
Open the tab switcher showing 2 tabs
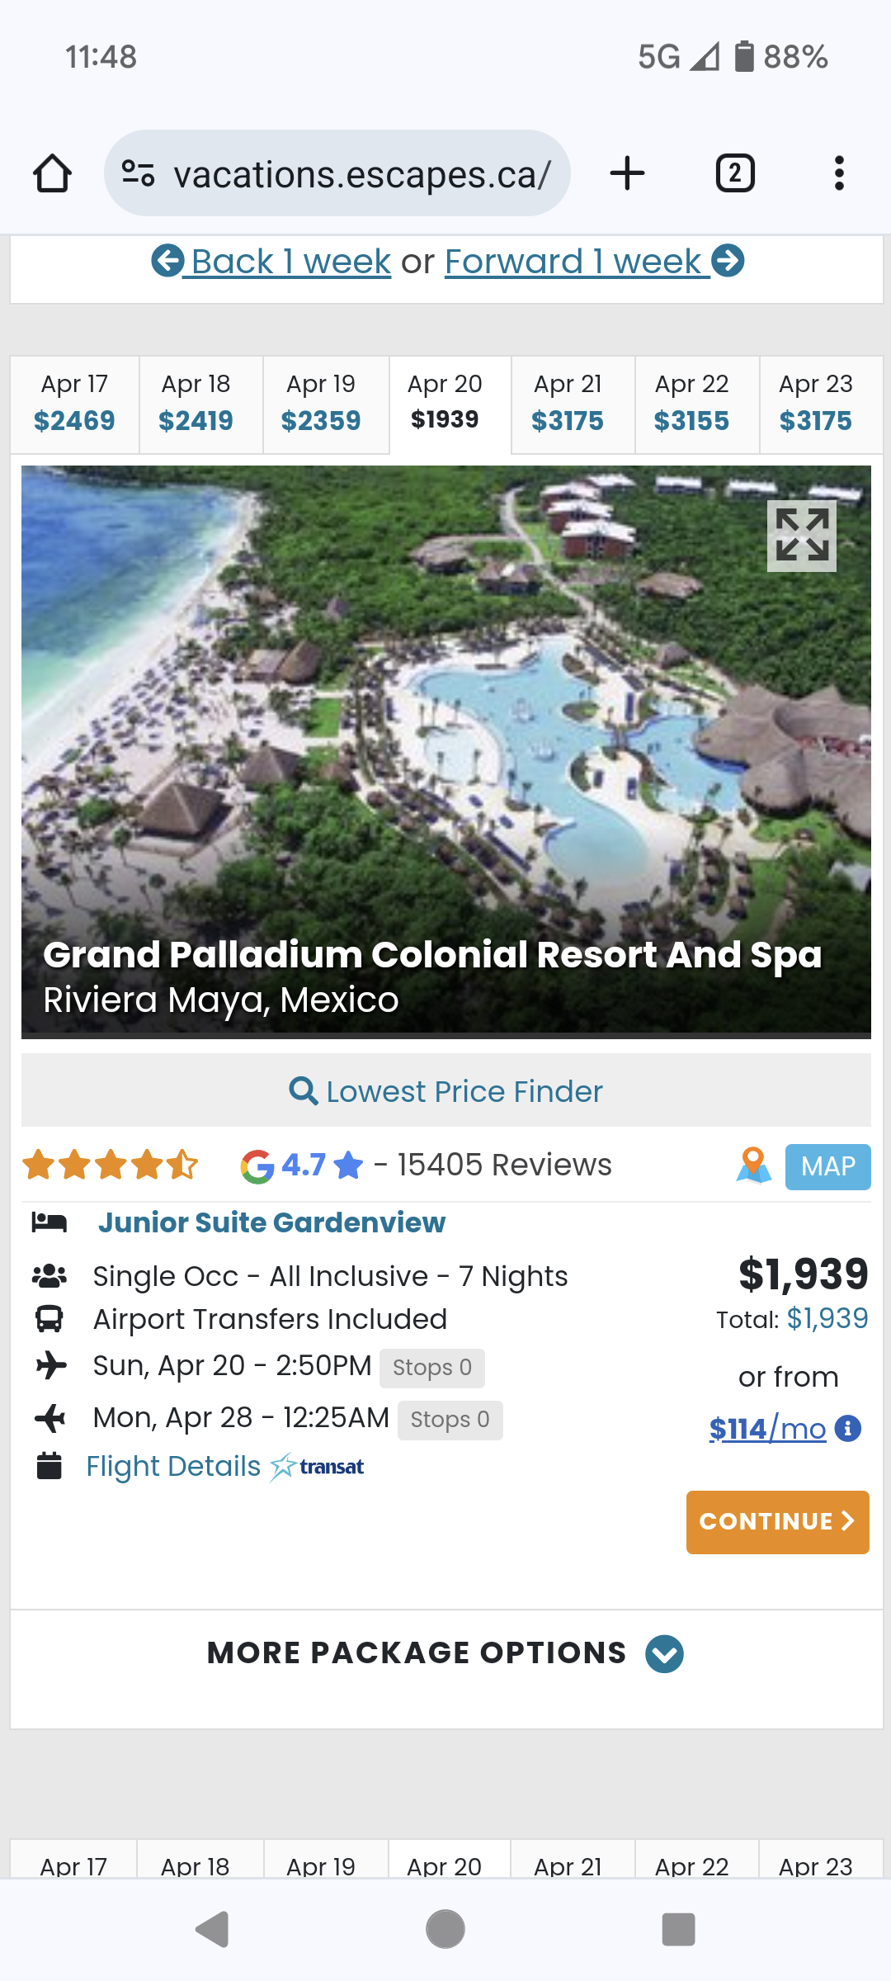[x=734, y=173]
